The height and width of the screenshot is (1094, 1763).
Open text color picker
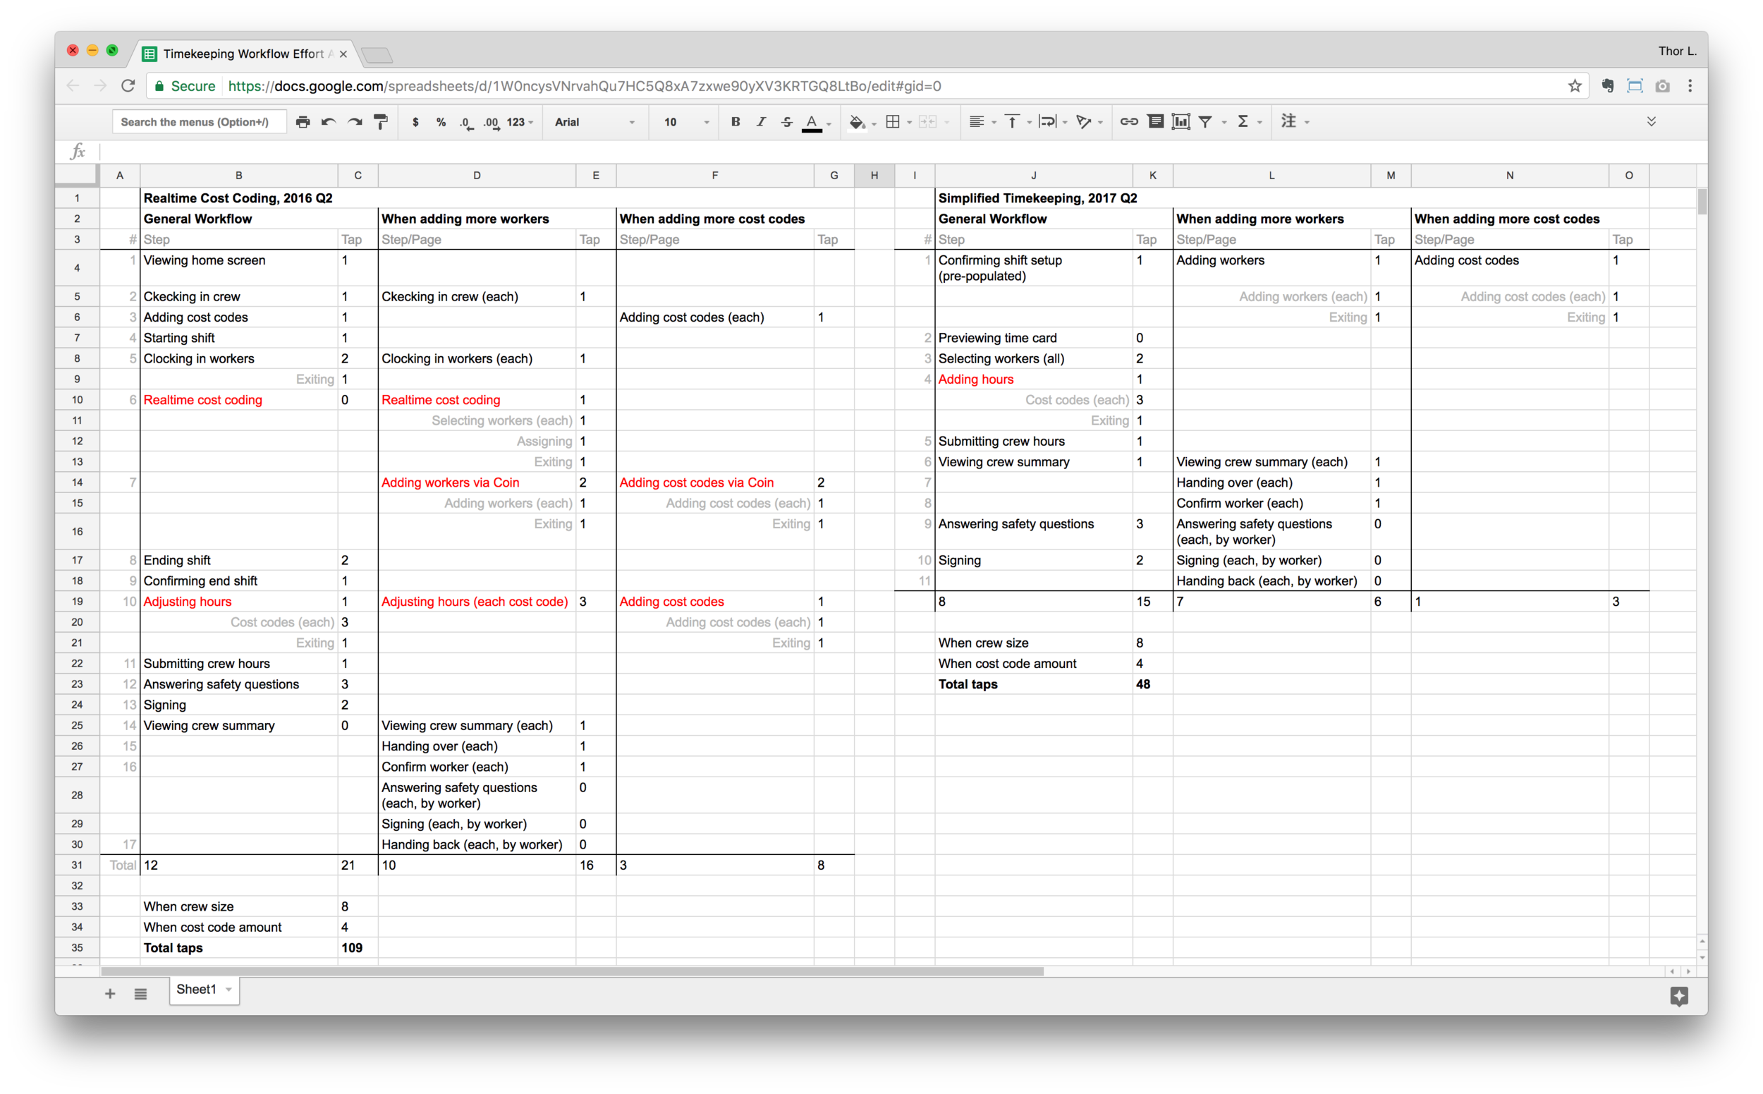pos(812,122)
